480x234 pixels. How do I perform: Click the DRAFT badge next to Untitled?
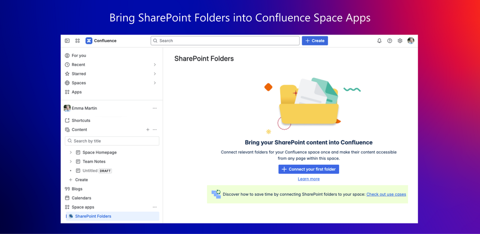(105, 171)
